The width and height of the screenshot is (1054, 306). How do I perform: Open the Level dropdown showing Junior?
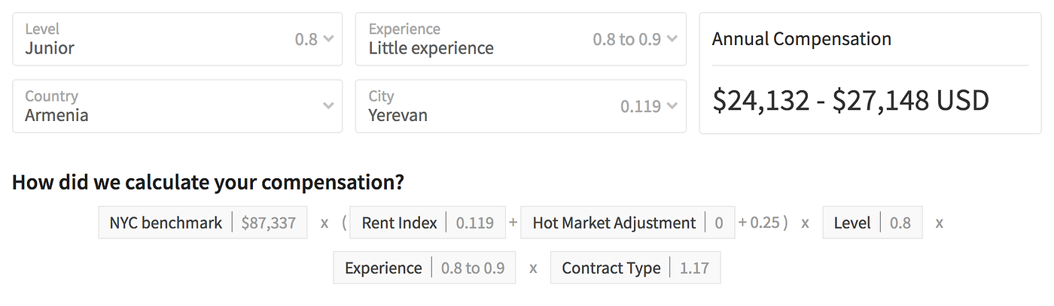[177, 39]
